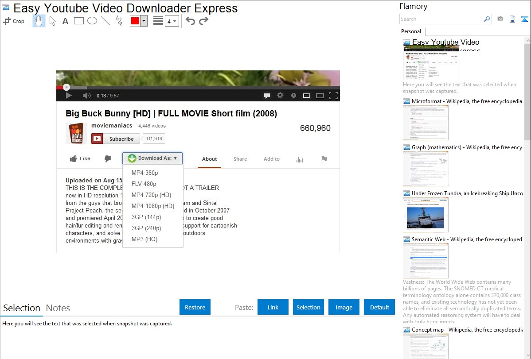Toggle video captions speech-bubble icon
The image size is (531, 359).
pyautogui.click(x=267, y=96)
